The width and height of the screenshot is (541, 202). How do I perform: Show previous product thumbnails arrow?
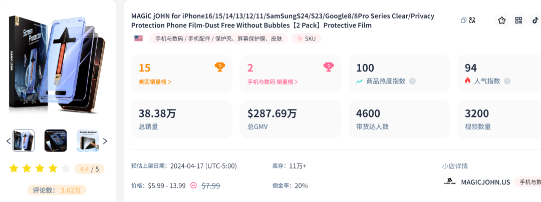click(x=9, y=140)
